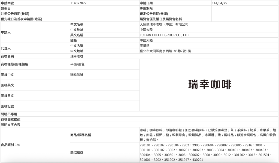Click the 商標名稱 row label

coord(8,56)
